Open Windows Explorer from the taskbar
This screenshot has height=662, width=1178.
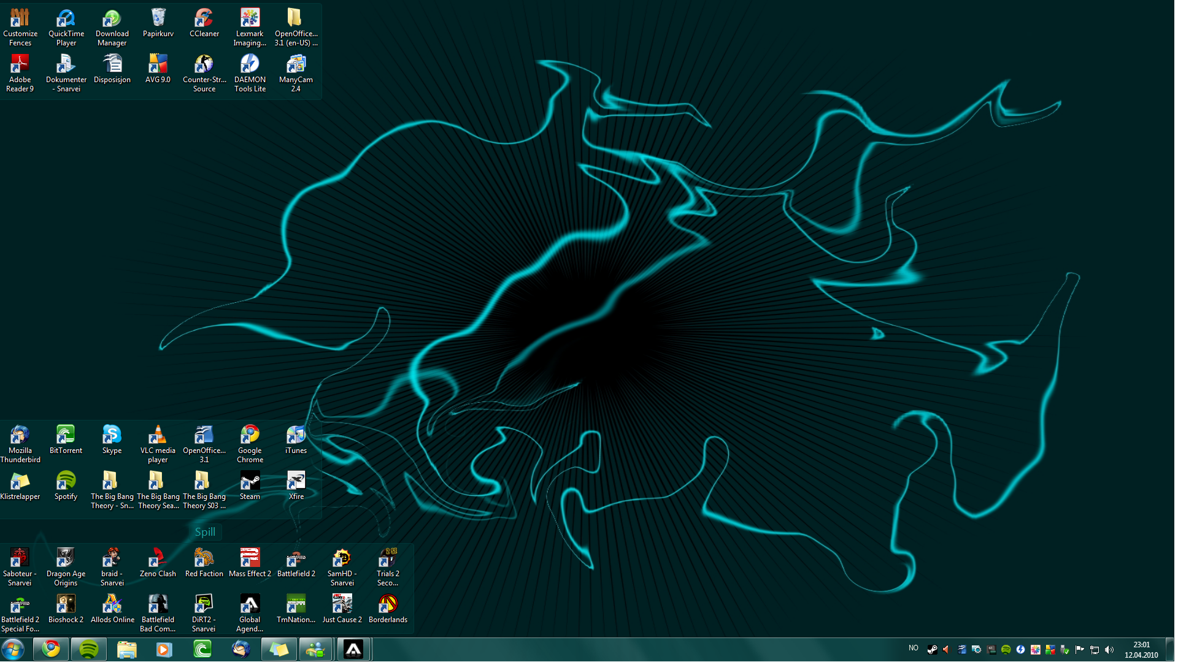(126, 649)
